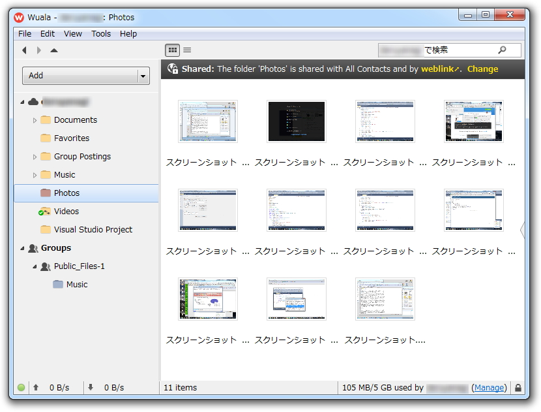Select last thumbnail in bottom row
Viewport: 541px width, 412px height.
pyautogui.click(x=385, y=299)
